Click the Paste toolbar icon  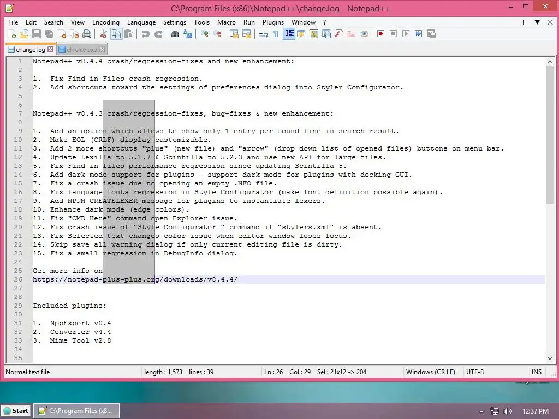tap(129, 34)
